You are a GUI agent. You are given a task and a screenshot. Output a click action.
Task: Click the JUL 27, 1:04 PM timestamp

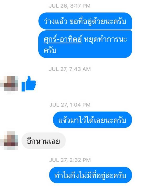click(x=70, y=105)
